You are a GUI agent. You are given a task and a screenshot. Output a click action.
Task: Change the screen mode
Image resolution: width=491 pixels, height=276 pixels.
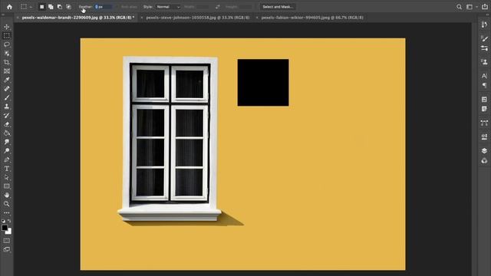[7, 249]
